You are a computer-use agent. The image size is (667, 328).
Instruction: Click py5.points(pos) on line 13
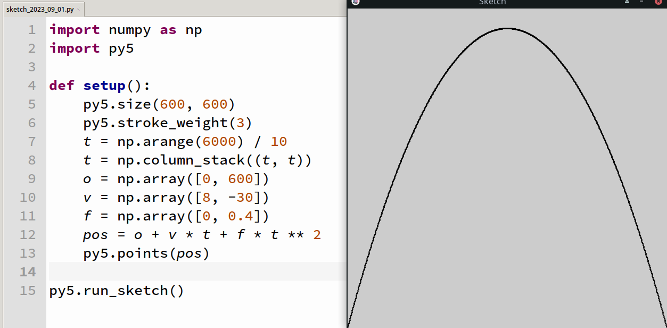click(x=146, y=253)
